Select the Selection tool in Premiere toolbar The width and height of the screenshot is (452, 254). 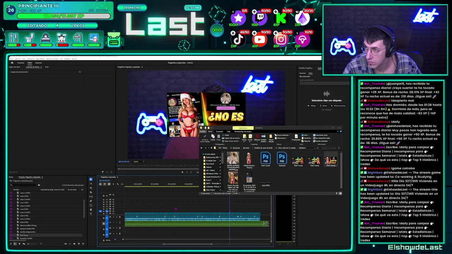click(91, 179)
